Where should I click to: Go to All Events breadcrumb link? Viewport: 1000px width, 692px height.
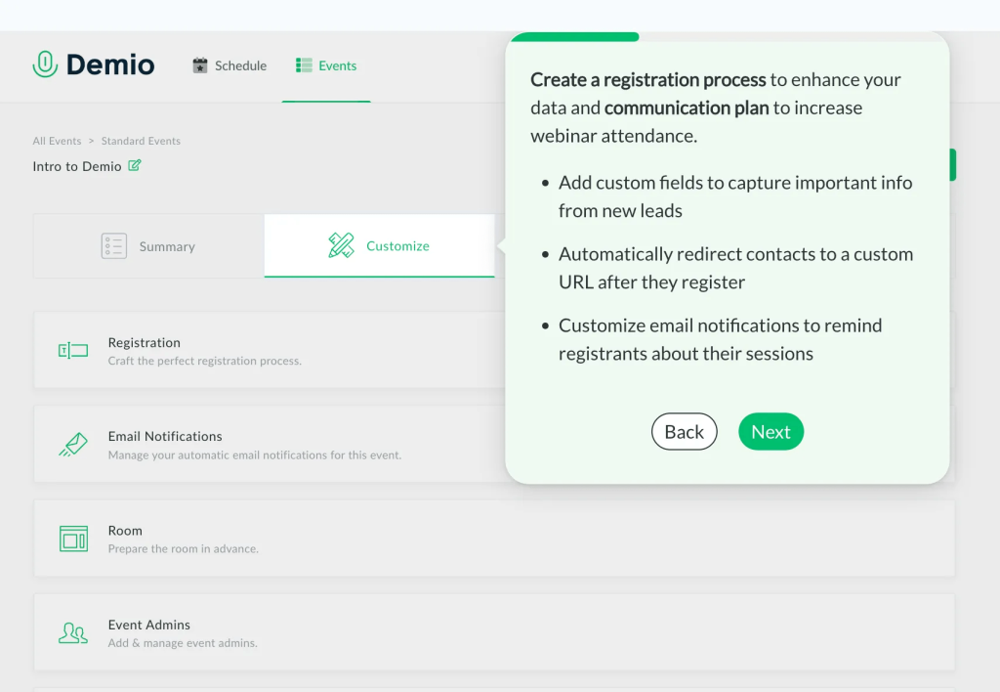[57, 141]
